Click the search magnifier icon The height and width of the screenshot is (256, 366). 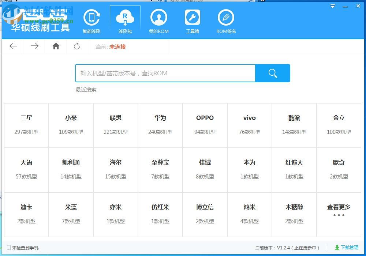272,73
